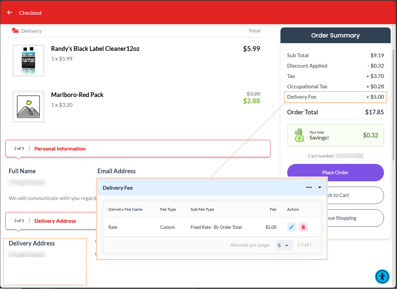Click the Tax value +$3.70
The width and height of the screenshot is (397, 289).
(375, 76)
